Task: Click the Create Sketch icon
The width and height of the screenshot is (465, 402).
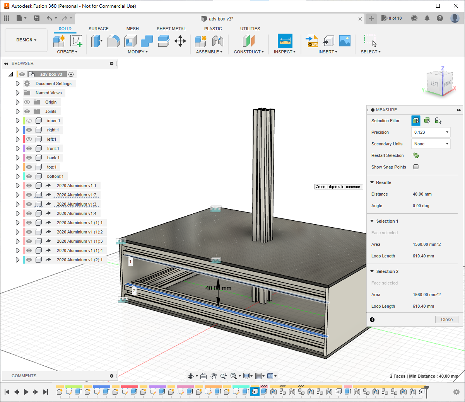Action: pos(76,41)
